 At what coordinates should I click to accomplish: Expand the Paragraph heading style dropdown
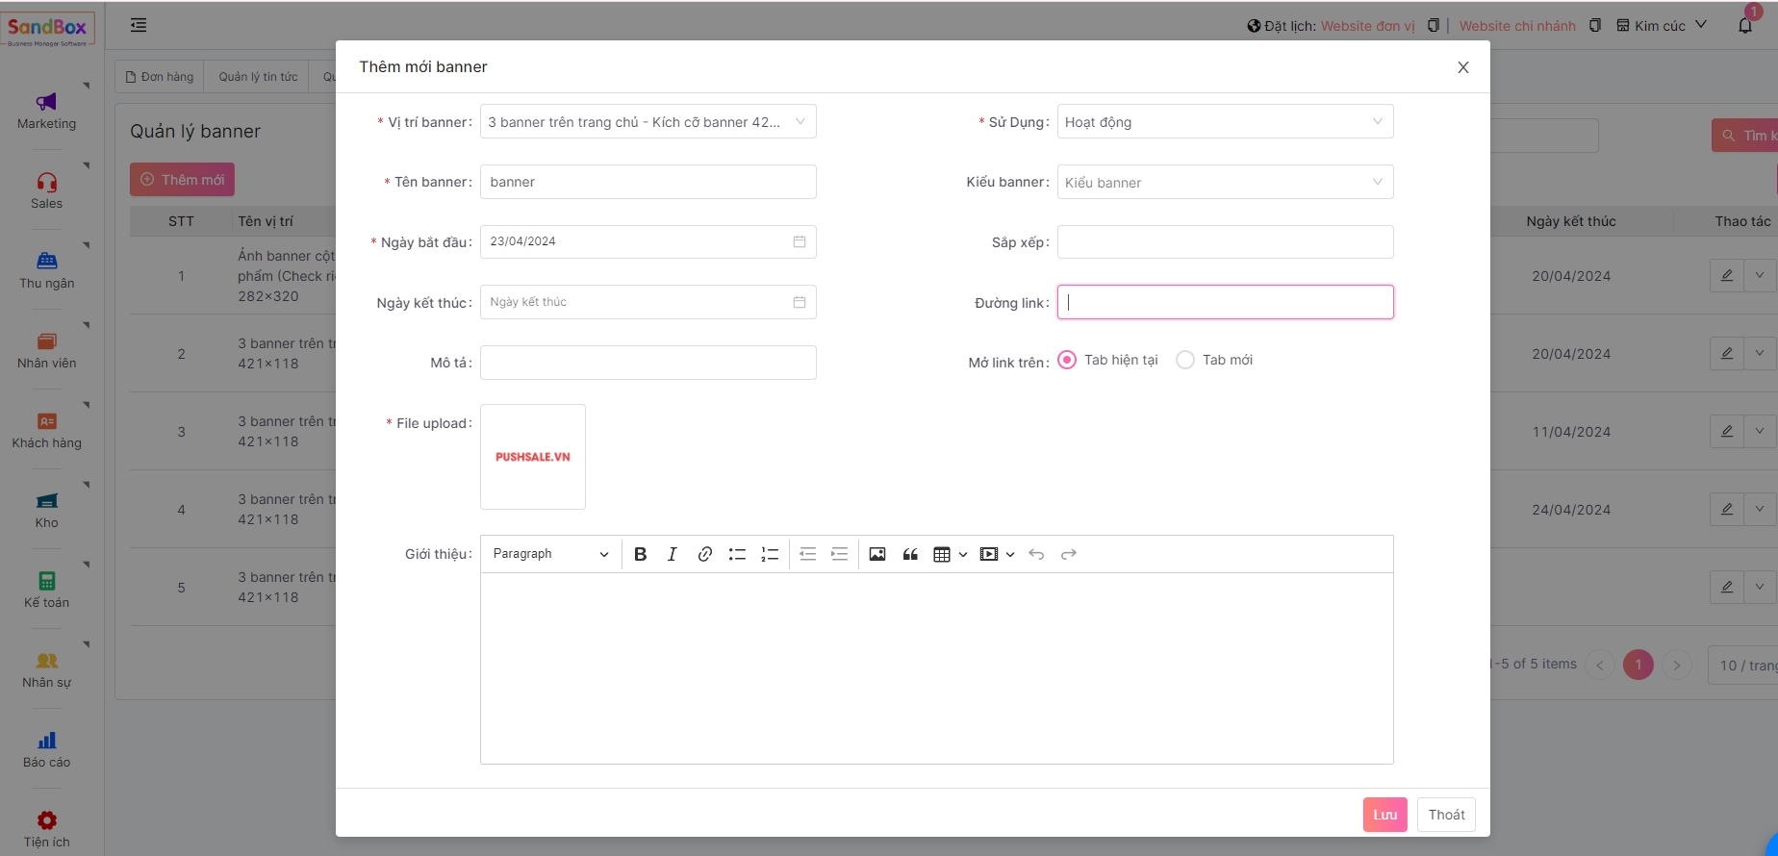pos(550,554)
